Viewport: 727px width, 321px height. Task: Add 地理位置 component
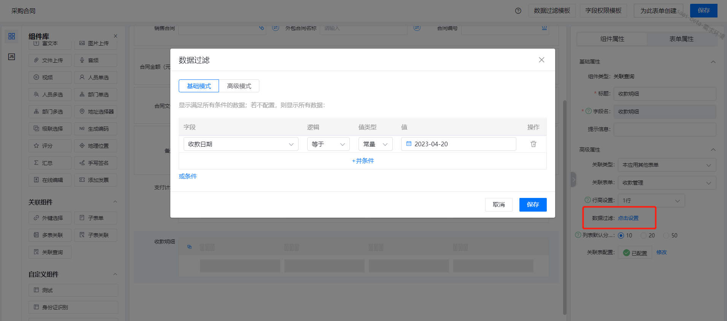[x=95, y=146]
